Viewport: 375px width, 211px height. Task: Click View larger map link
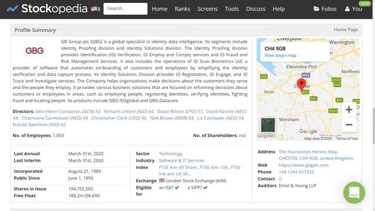click(x=280, y=55)
